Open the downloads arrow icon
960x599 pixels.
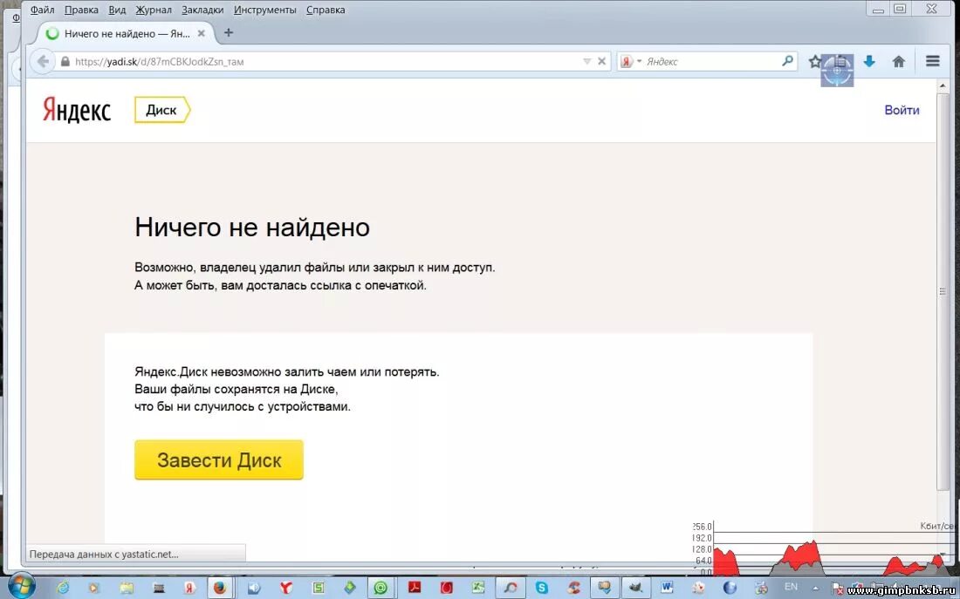(x=868, y=61)
